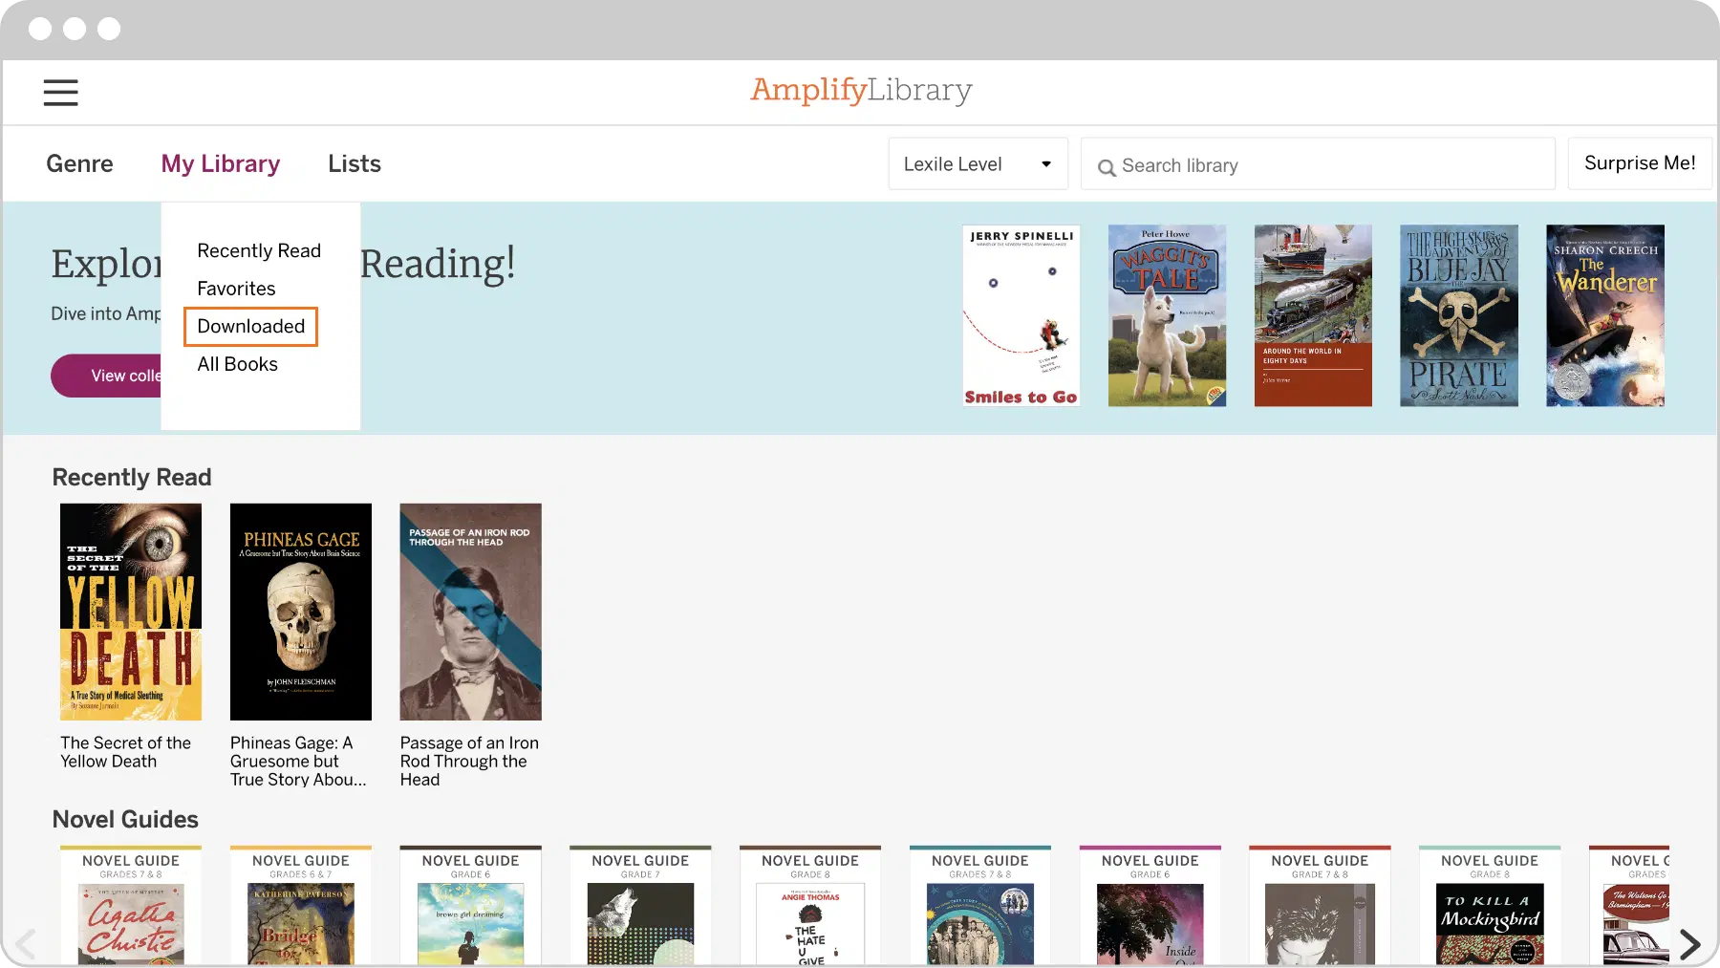Open the hamburger navigation menu
The image size is (1720, 968).
point(60,93)
